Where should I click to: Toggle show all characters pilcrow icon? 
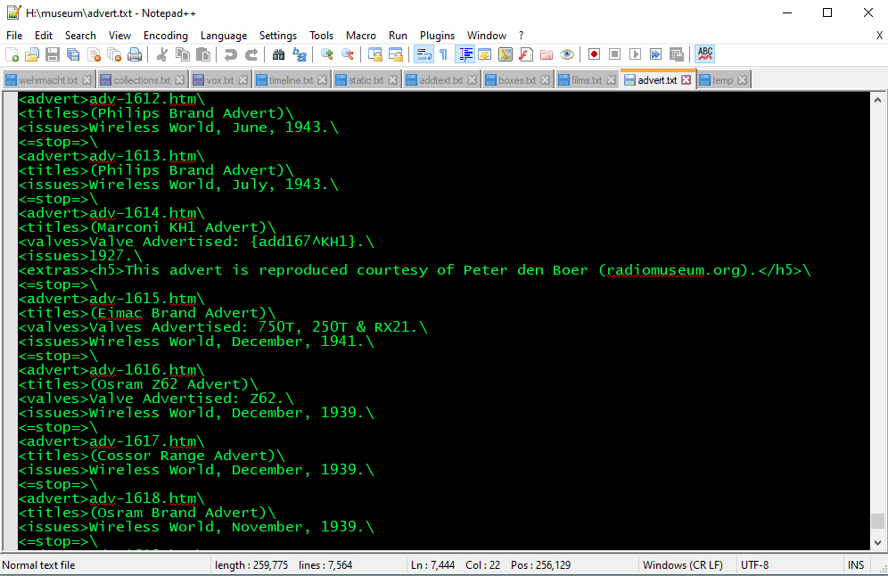click(443, 54)
